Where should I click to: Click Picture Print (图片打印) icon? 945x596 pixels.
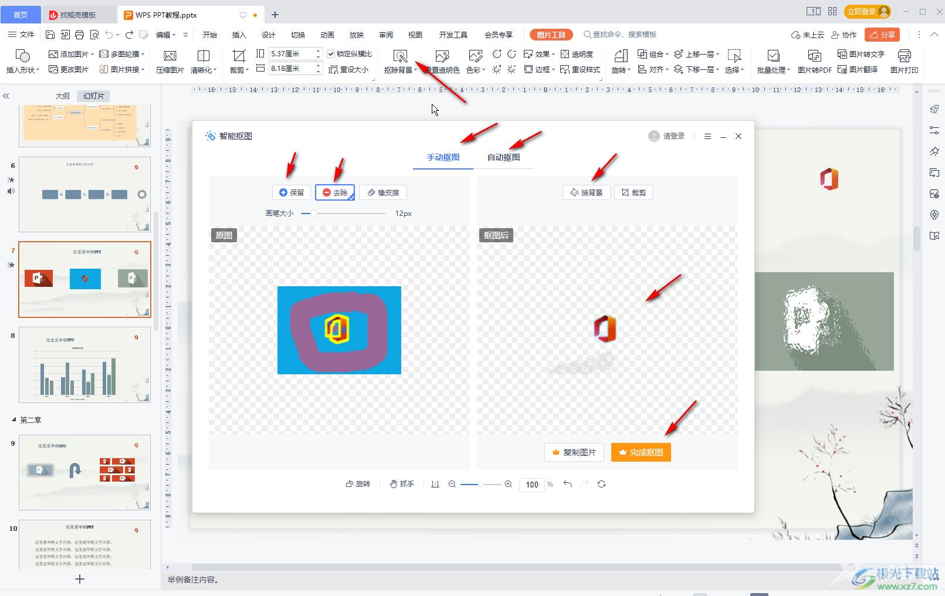click(904, 61)
